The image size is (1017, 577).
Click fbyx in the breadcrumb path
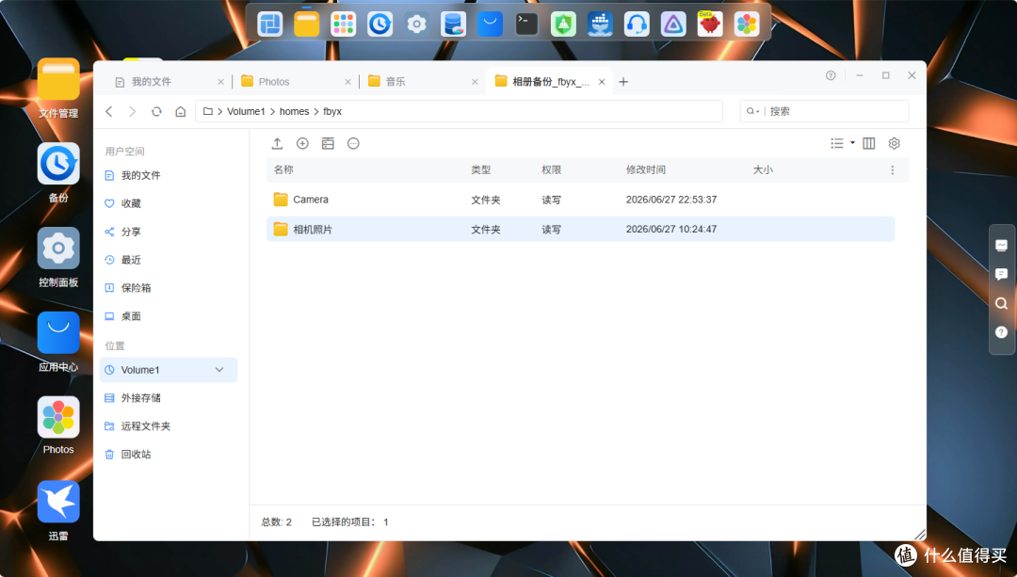coord(332,111)
